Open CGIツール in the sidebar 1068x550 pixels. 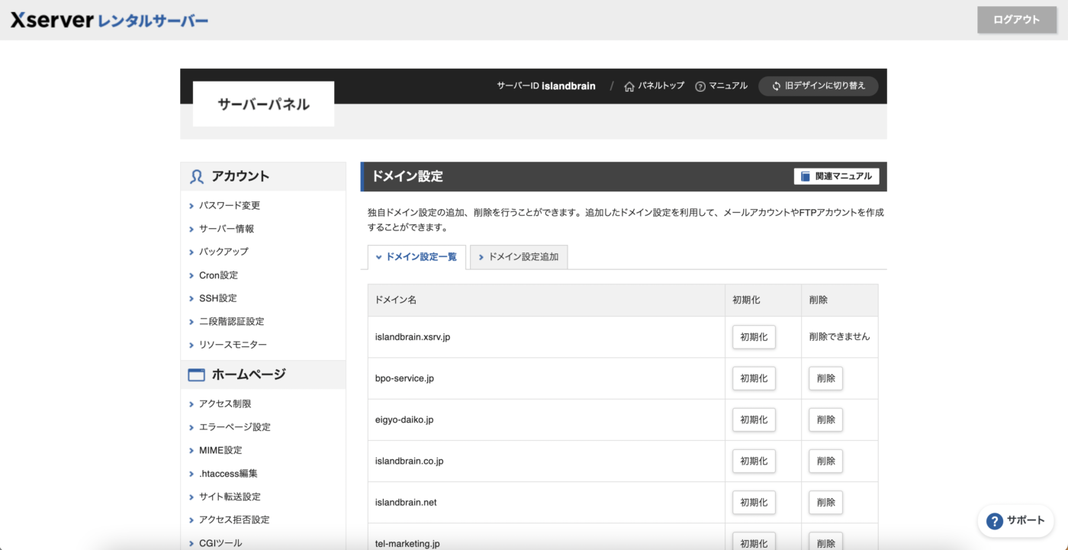pos(220,543)
